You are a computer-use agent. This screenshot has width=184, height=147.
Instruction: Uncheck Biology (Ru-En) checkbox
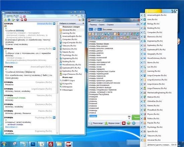pyautogui.click(x=142, y=24)
